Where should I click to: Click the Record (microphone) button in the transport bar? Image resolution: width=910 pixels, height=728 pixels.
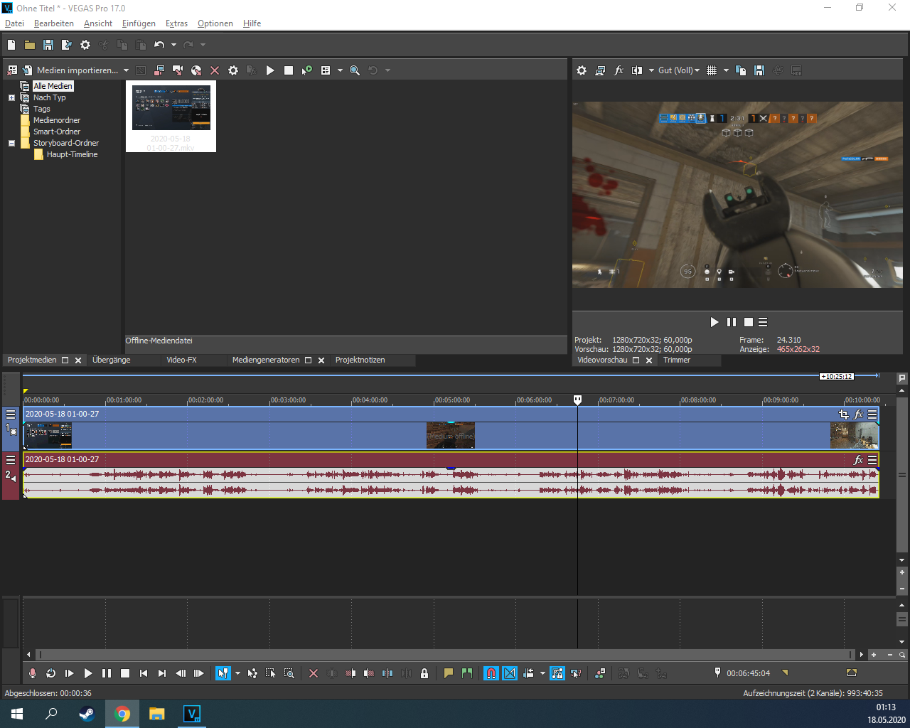32,673
